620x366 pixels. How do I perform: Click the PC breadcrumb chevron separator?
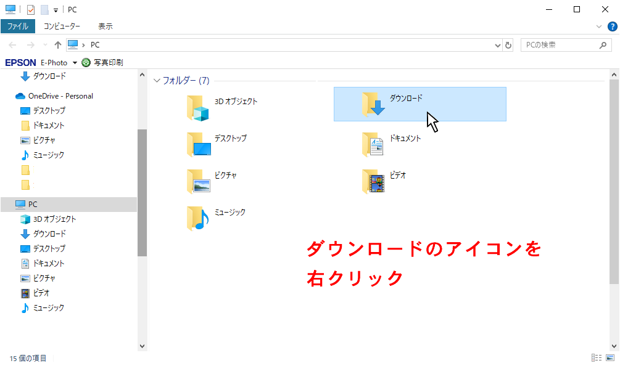coord(83,45)
